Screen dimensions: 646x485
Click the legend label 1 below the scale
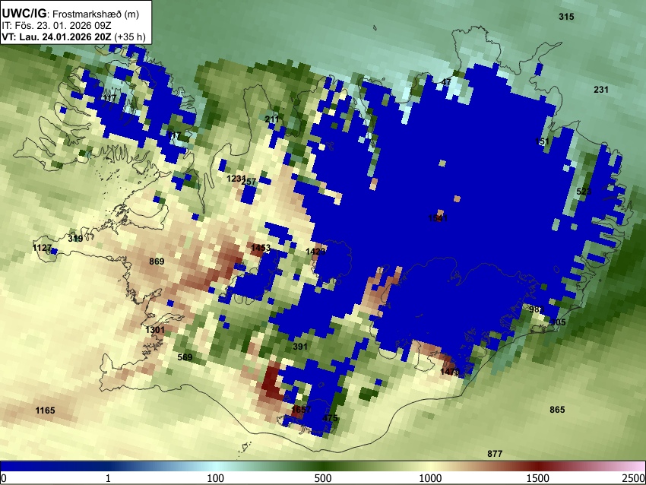(108, 478)
